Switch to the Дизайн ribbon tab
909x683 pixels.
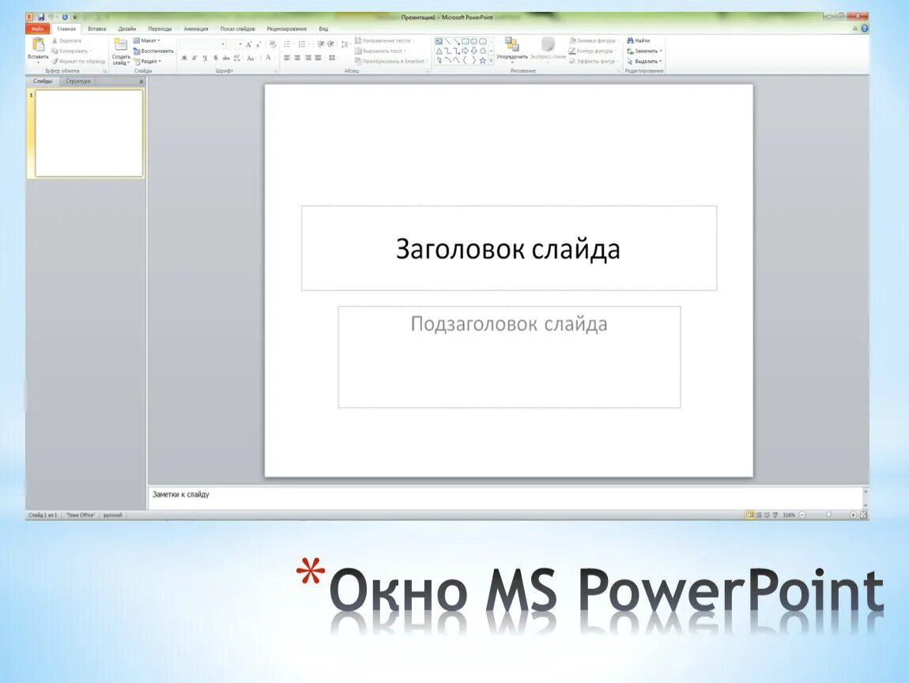127,28
